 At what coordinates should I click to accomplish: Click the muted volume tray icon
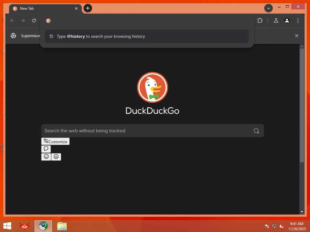281,226
